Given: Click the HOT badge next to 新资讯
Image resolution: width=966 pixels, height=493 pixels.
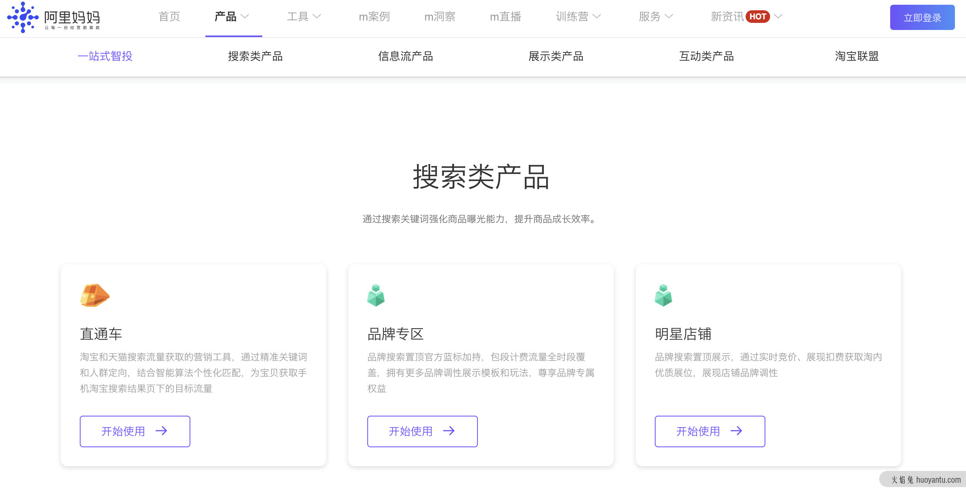Looking at the screenshot, I should tap(757, 17).
